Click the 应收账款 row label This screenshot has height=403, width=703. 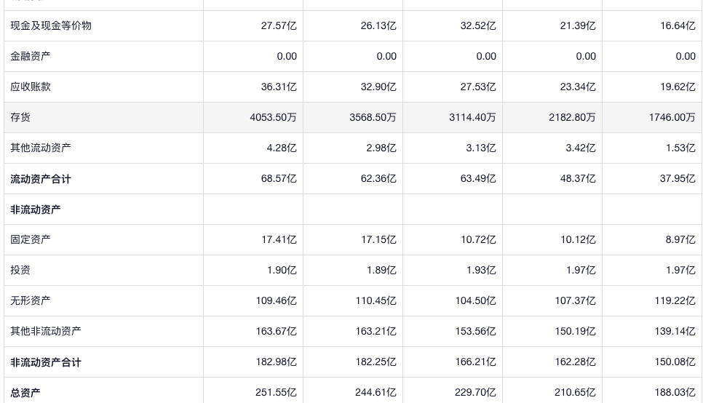click(x=31, y=87)
